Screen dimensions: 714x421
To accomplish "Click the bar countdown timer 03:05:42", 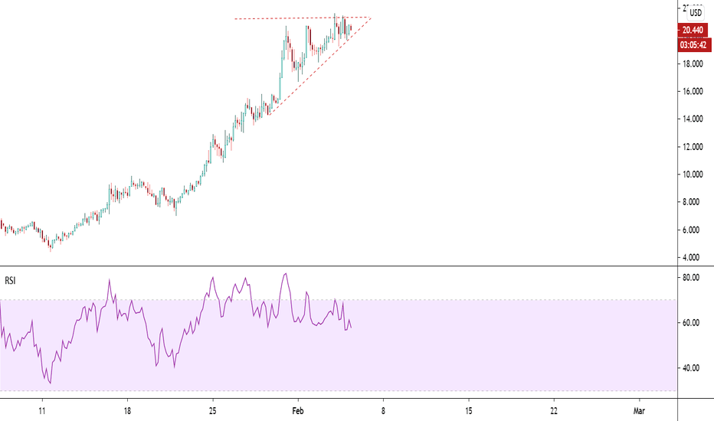I will click(694, 44).
